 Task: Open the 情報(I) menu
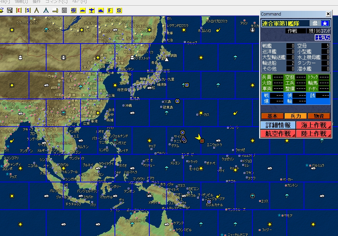(21, 2)
